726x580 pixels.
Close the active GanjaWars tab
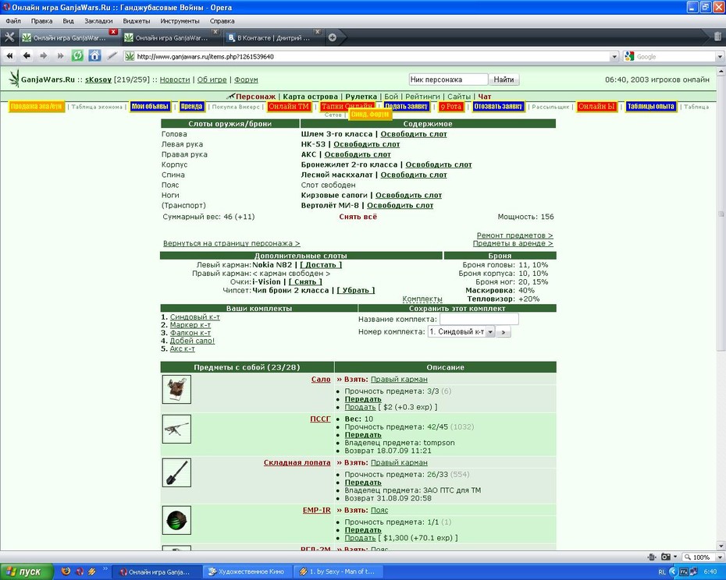(x=113, y=32)
